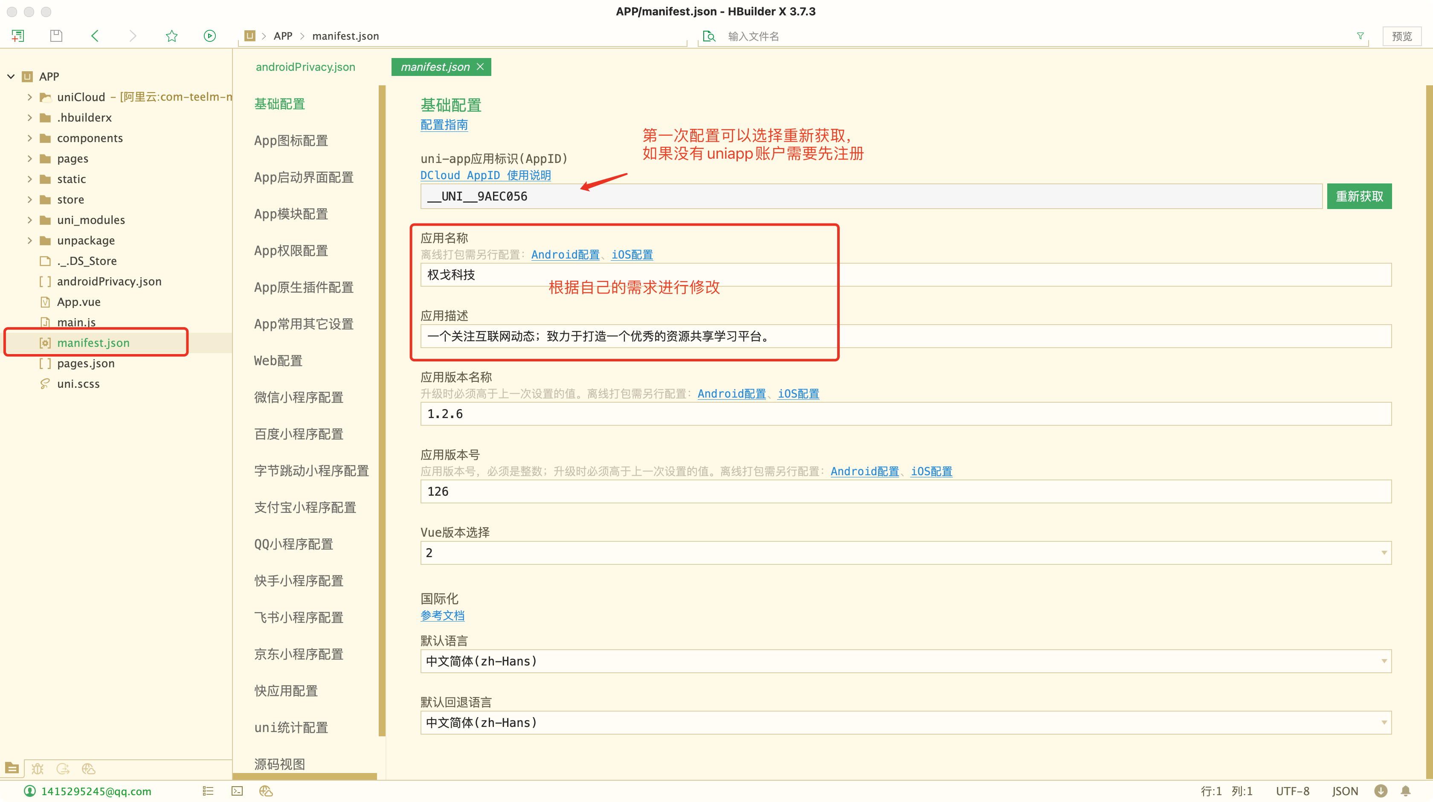Click the Run play icon

tap(210, 36)
